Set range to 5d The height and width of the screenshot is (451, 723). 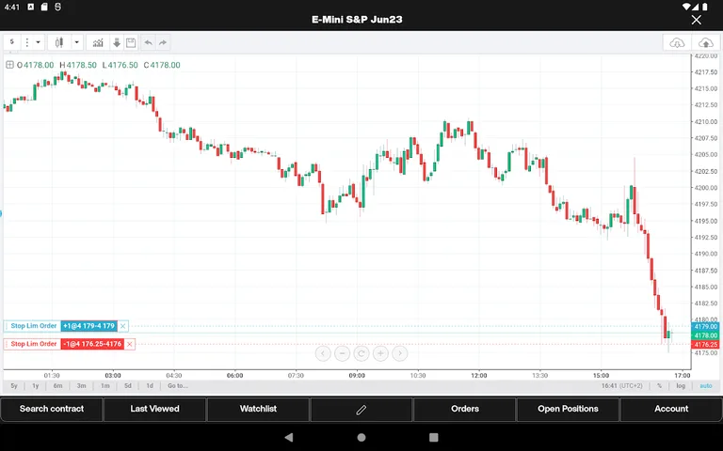point(128,385)
